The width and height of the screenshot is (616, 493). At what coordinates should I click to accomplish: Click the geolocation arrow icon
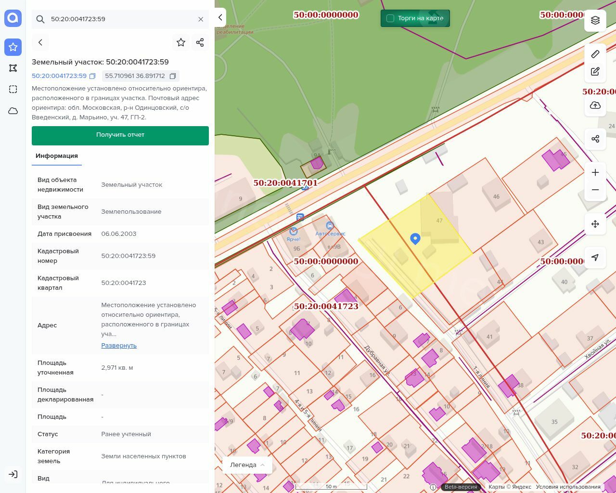(x=595, y=258)
